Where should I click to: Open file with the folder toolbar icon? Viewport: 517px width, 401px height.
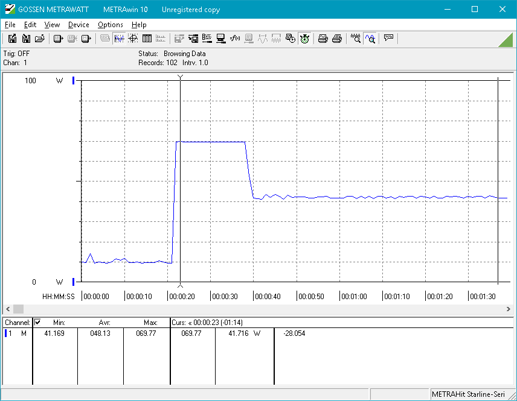click(x=40, y=39)
